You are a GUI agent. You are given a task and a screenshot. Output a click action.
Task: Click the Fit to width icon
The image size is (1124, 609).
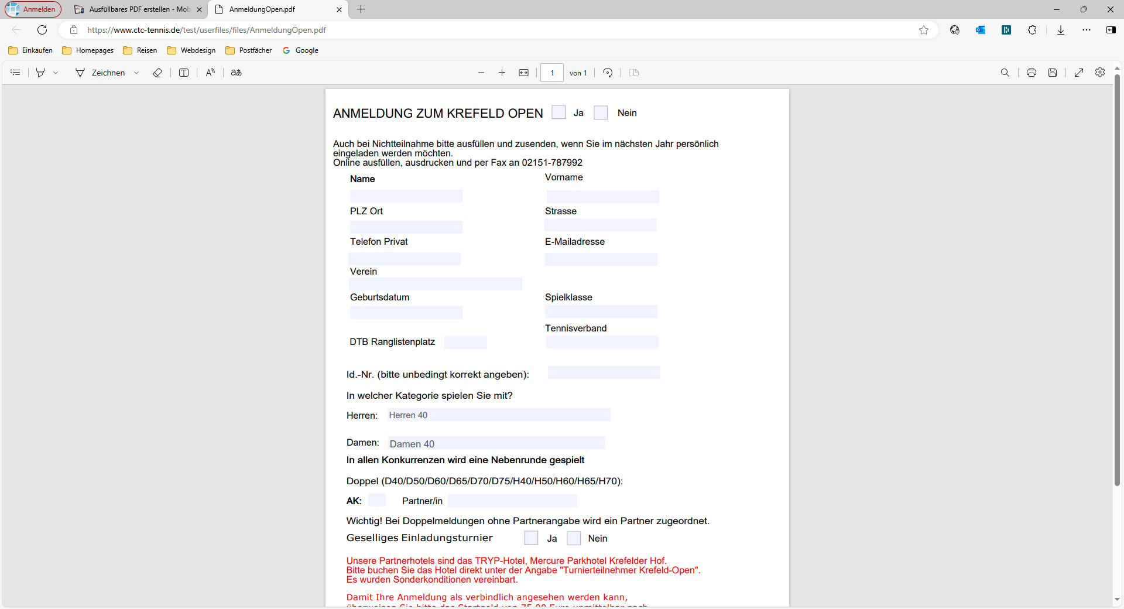[523, 73]
